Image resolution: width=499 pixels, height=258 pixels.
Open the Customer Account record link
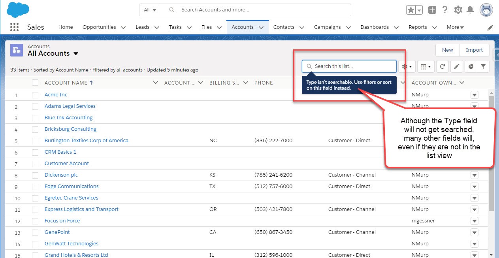point(67,164)
